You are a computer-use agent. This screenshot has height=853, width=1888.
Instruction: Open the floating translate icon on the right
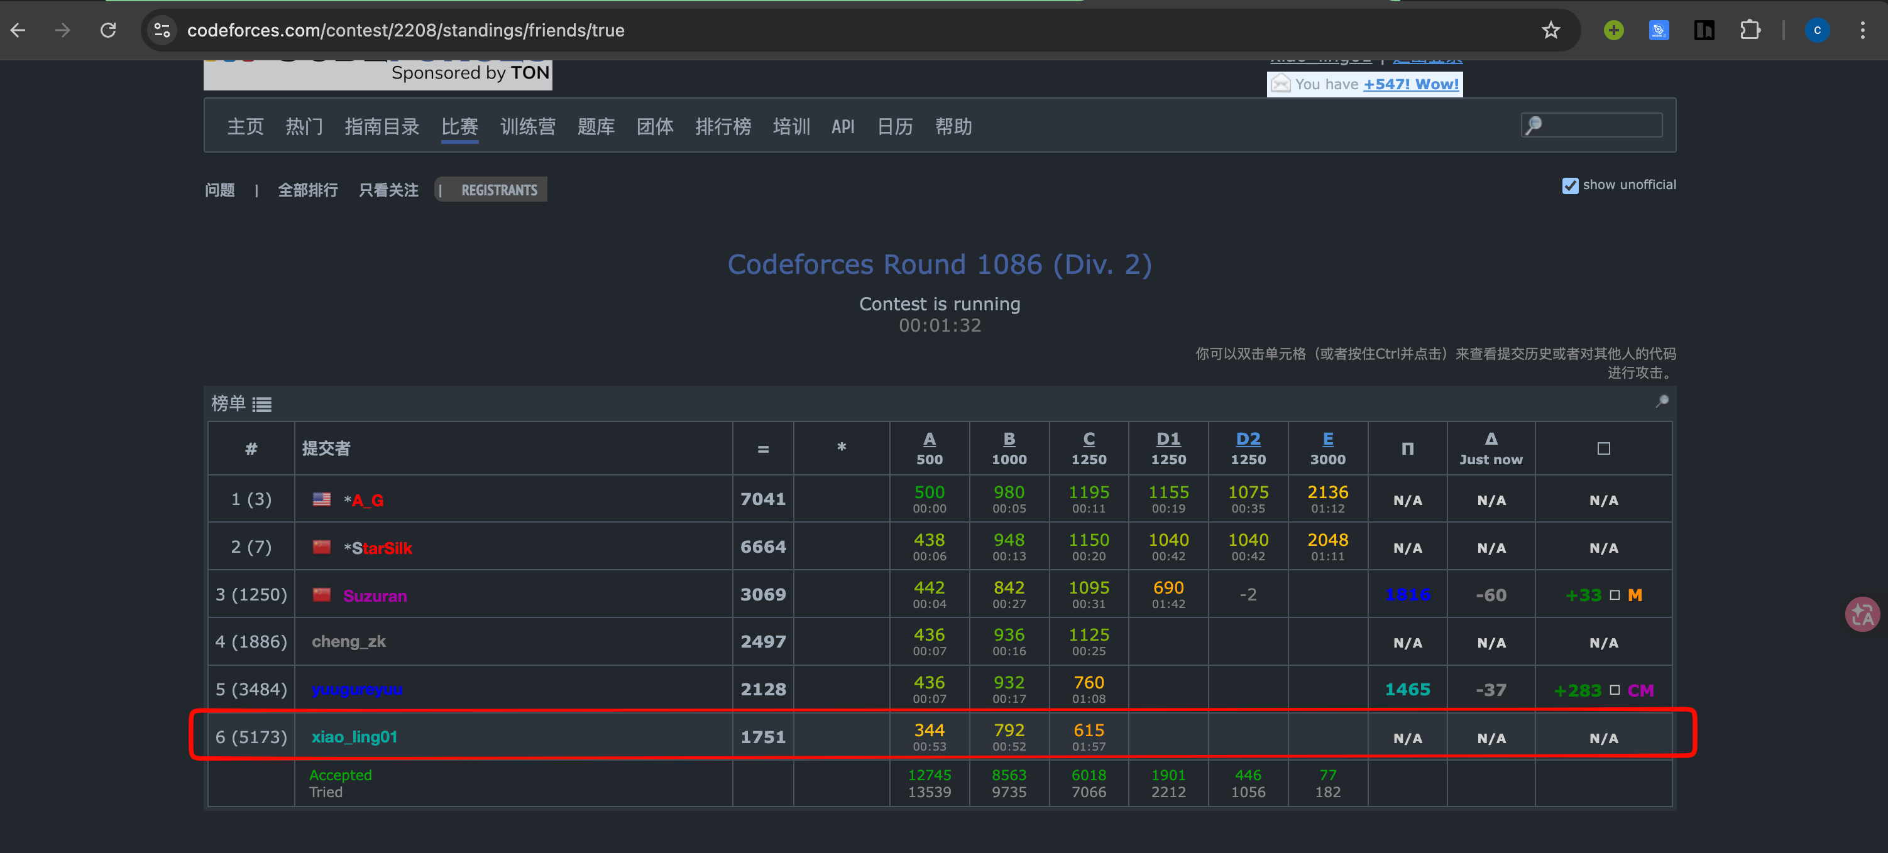[x=1862, y=614]
